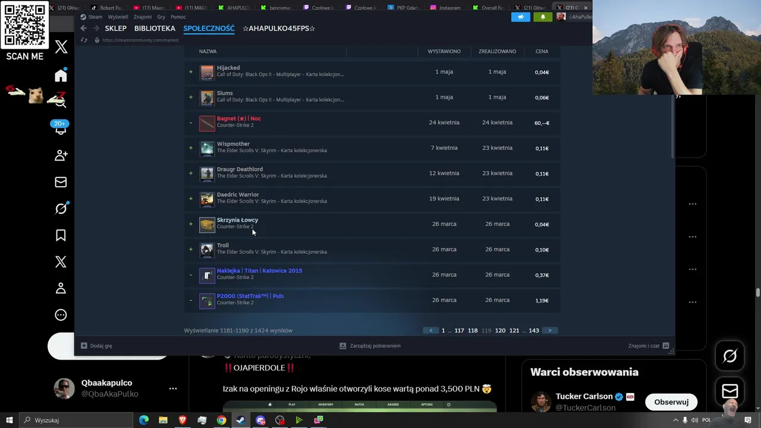Viewport: 761px width, 428px height.
Task: Open the Hijacked item thumbnail
Action: click(207, 72)
